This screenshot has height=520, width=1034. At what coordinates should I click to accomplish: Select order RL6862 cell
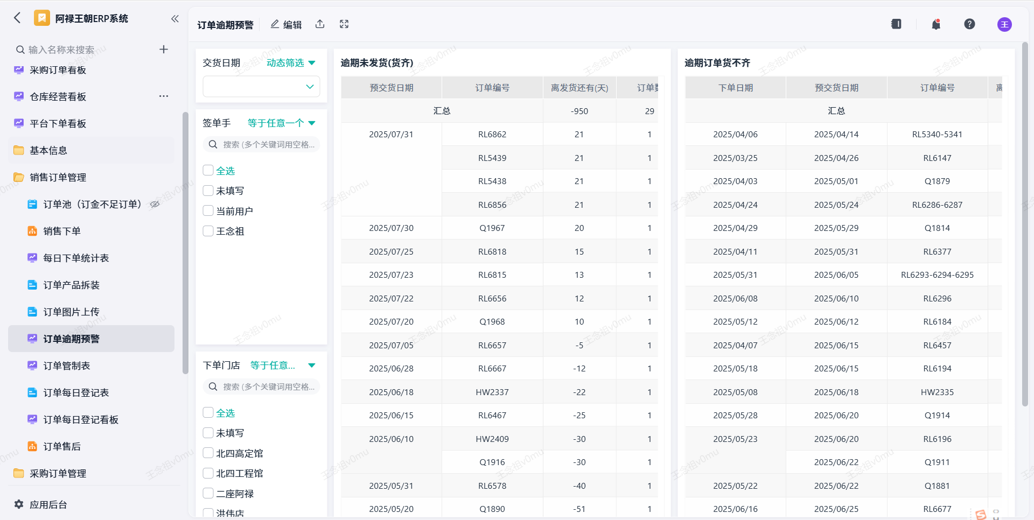[492, 134]
